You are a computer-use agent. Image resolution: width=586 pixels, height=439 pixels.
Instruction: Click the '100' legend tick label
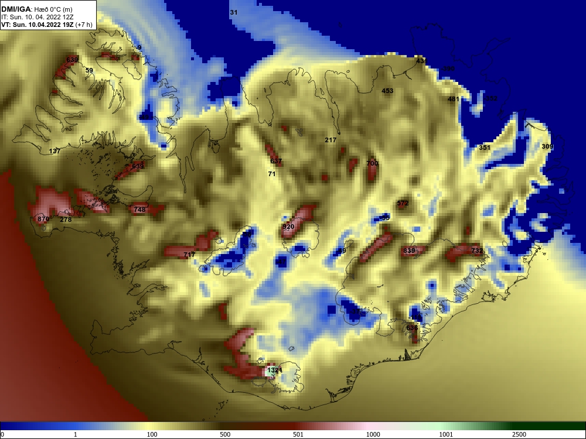[152, 434]
